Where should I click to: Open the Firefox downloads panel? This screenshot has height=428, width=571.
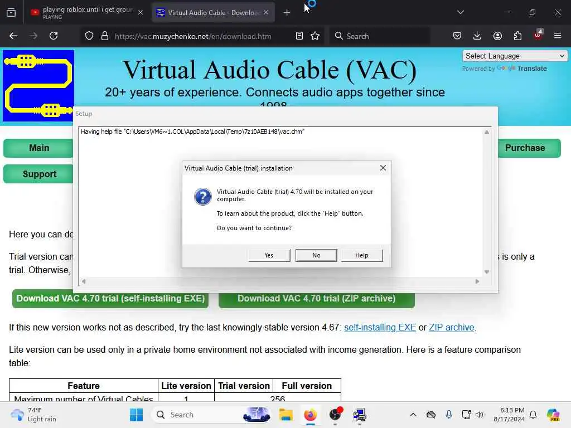coord(477,36)
